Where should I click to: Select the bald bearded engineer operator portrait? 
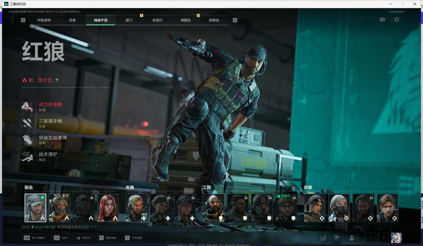(214, 208)
